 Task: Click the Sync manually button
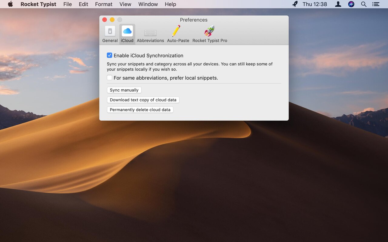[124, 90]
